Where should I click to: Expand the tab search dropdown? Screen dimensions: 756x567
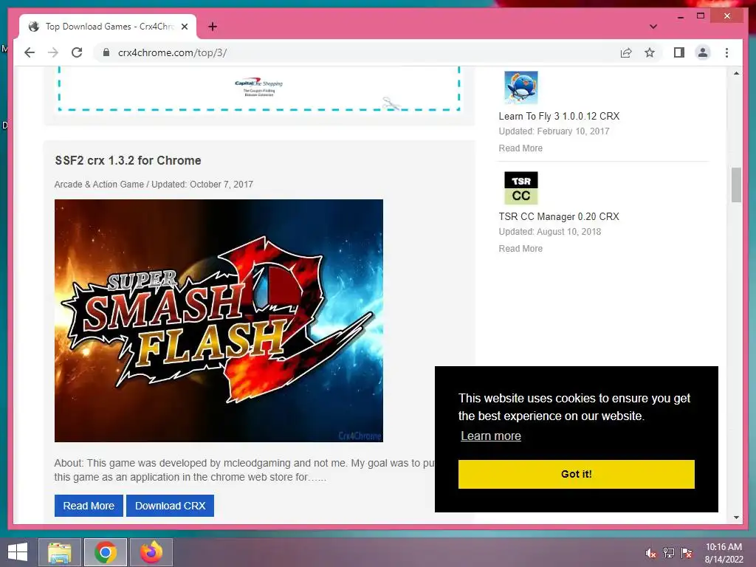(x=653, y=27)
